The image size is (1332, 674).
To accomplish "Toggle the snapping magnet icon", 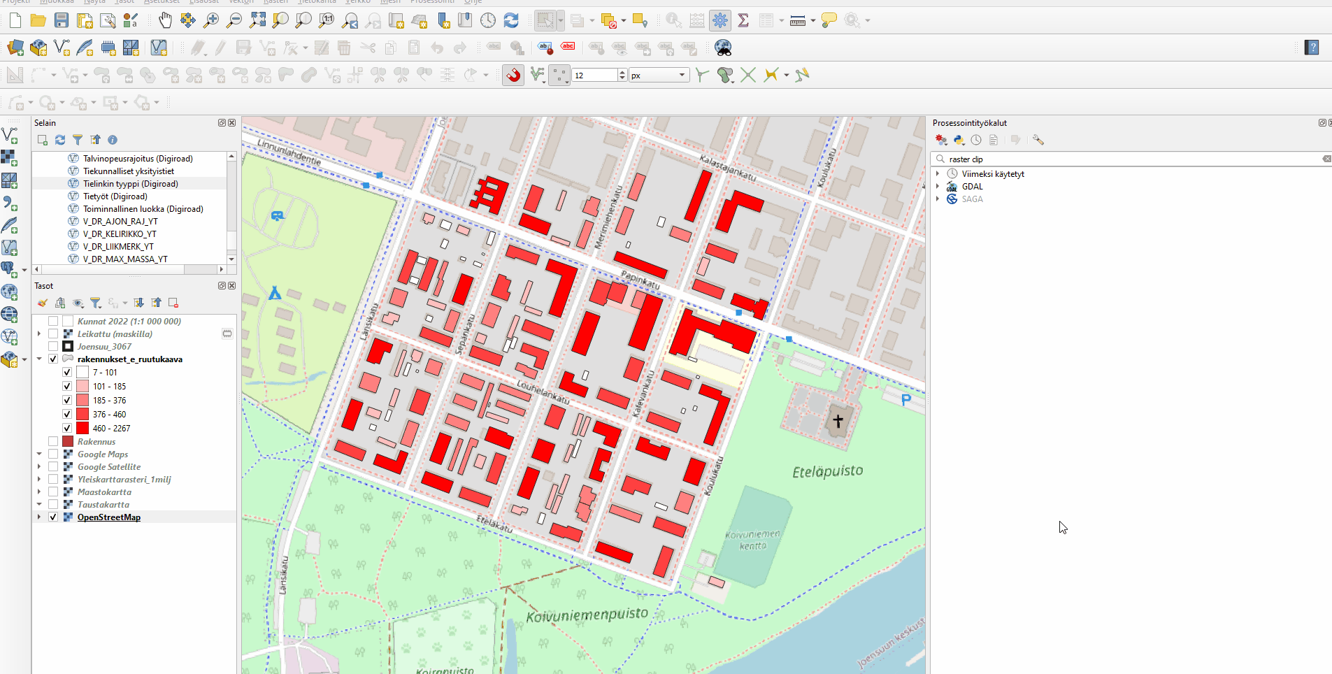I will [x=513, y=75].
